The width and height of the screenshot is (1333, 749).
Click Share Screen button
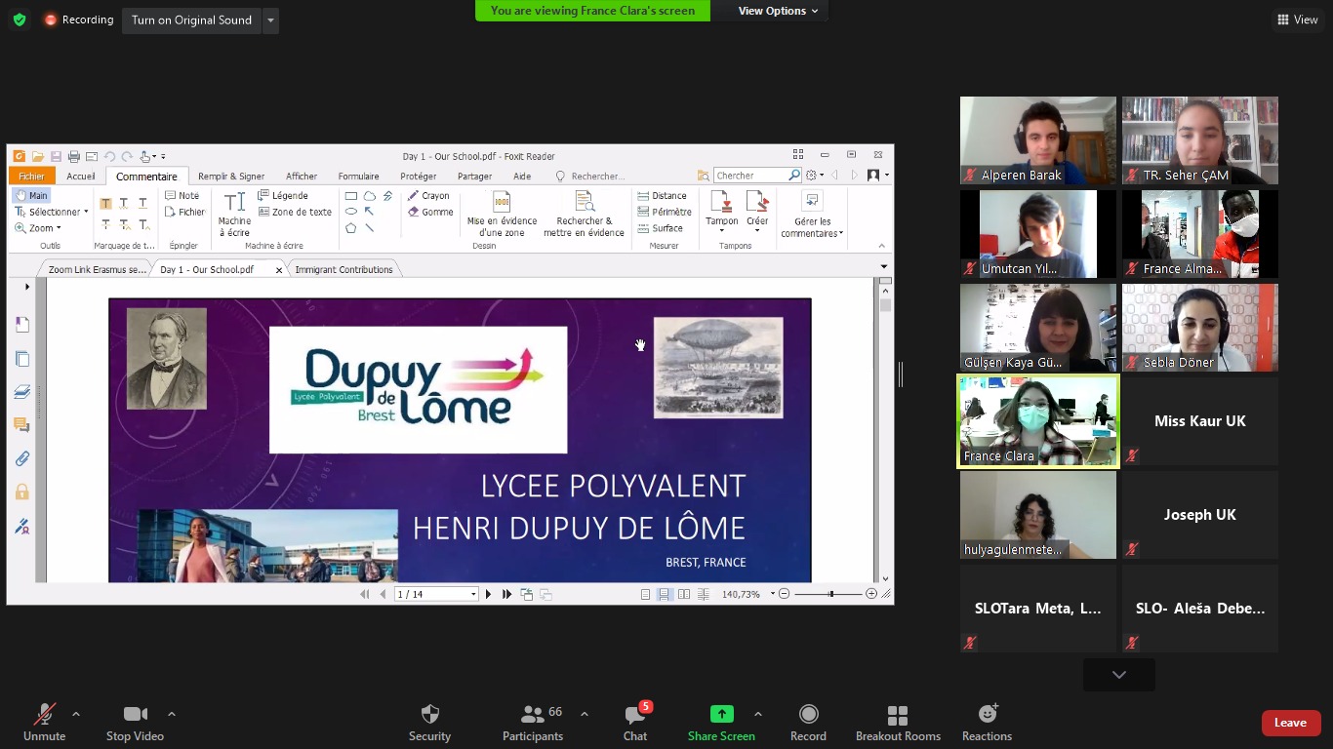(x=721, y=724)
